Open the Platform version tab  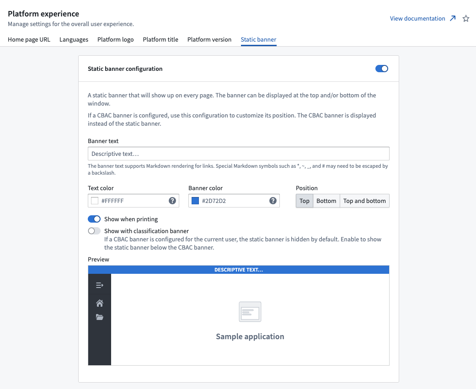pos(209,39)
